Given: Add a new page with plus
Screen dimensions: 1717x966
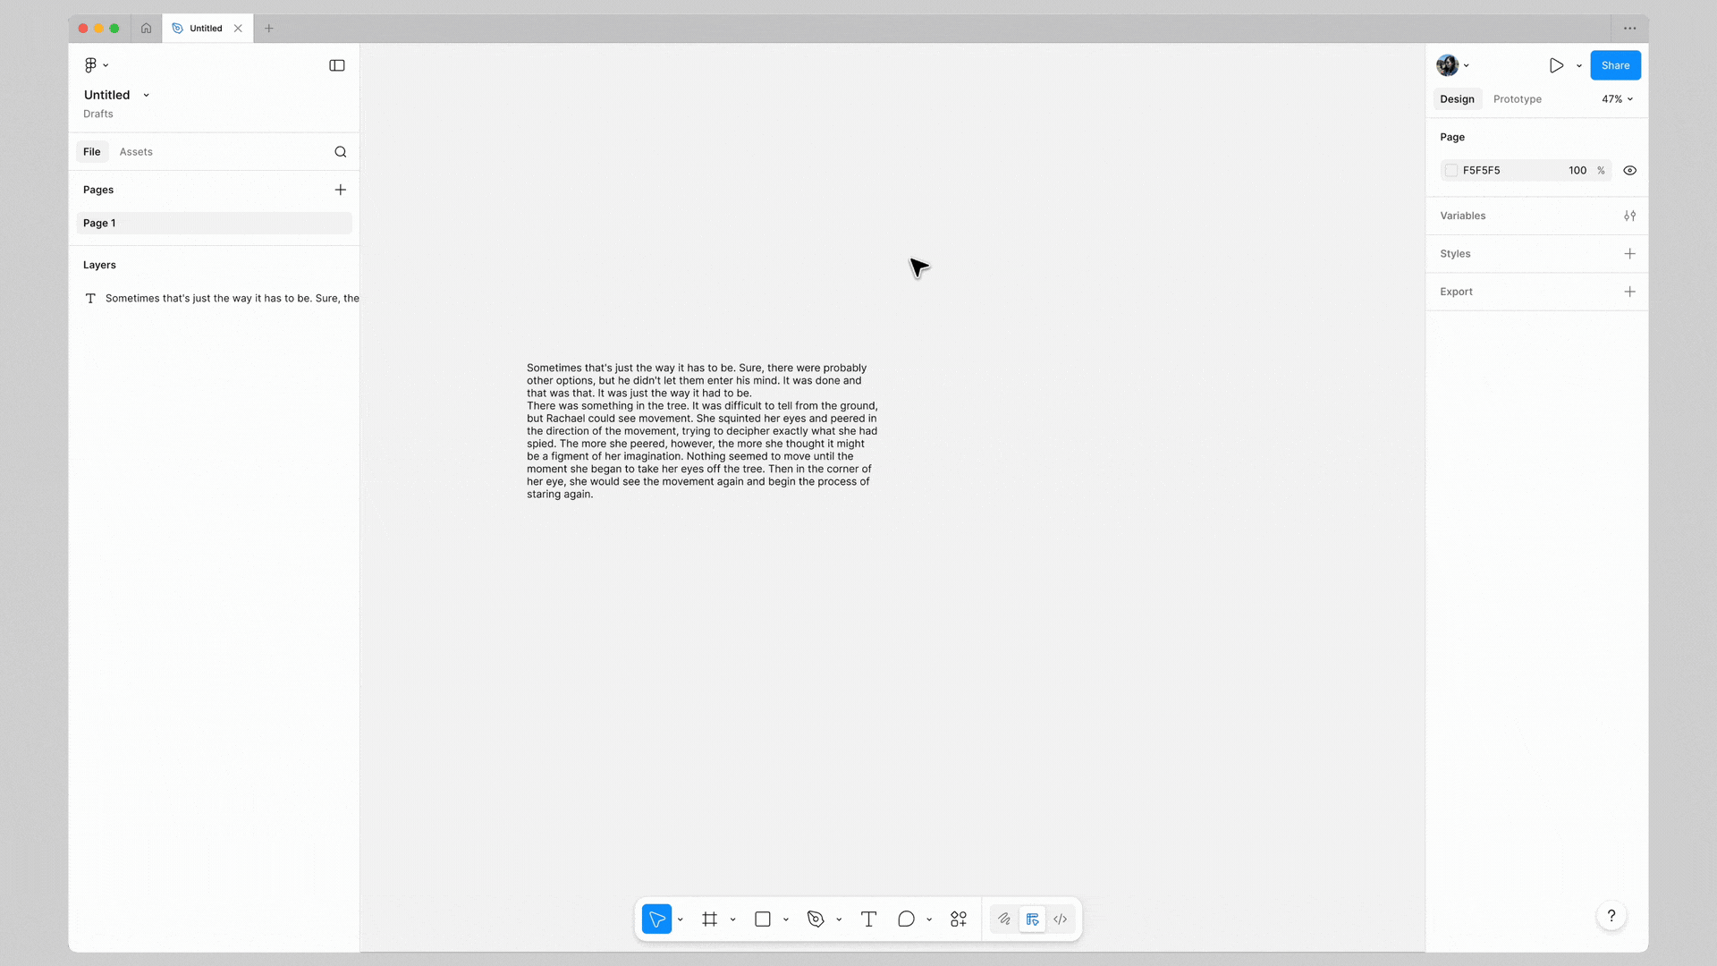Looking at the screenshot, I should (x=340, y=190).
